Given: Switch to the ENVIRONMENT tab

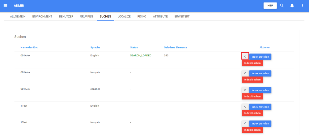Looking at the screenshot, I should (42, 17).
